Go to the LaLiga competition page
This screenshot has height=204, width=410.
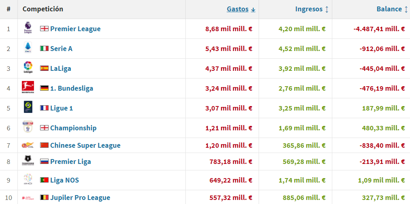60,68
